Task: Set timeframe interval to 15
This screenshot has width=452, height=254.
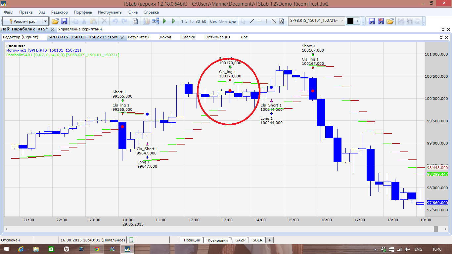Action: click(x=192, y=21)
